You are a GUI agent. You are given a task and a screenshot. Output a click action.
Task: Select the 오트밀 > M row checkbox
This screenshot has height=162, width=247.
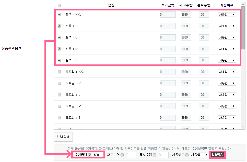59,106
